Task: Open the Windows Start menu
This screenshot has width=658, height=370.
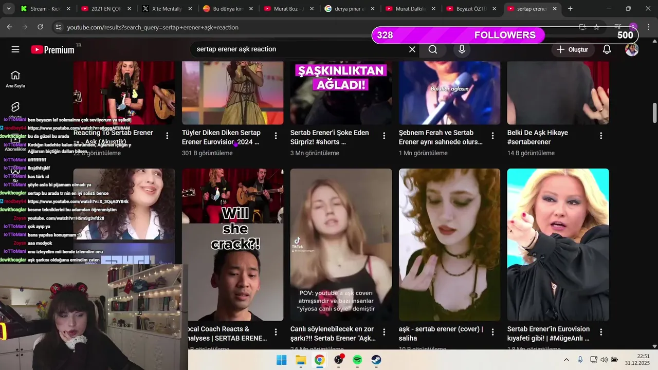Action: [x=281, y=360]
